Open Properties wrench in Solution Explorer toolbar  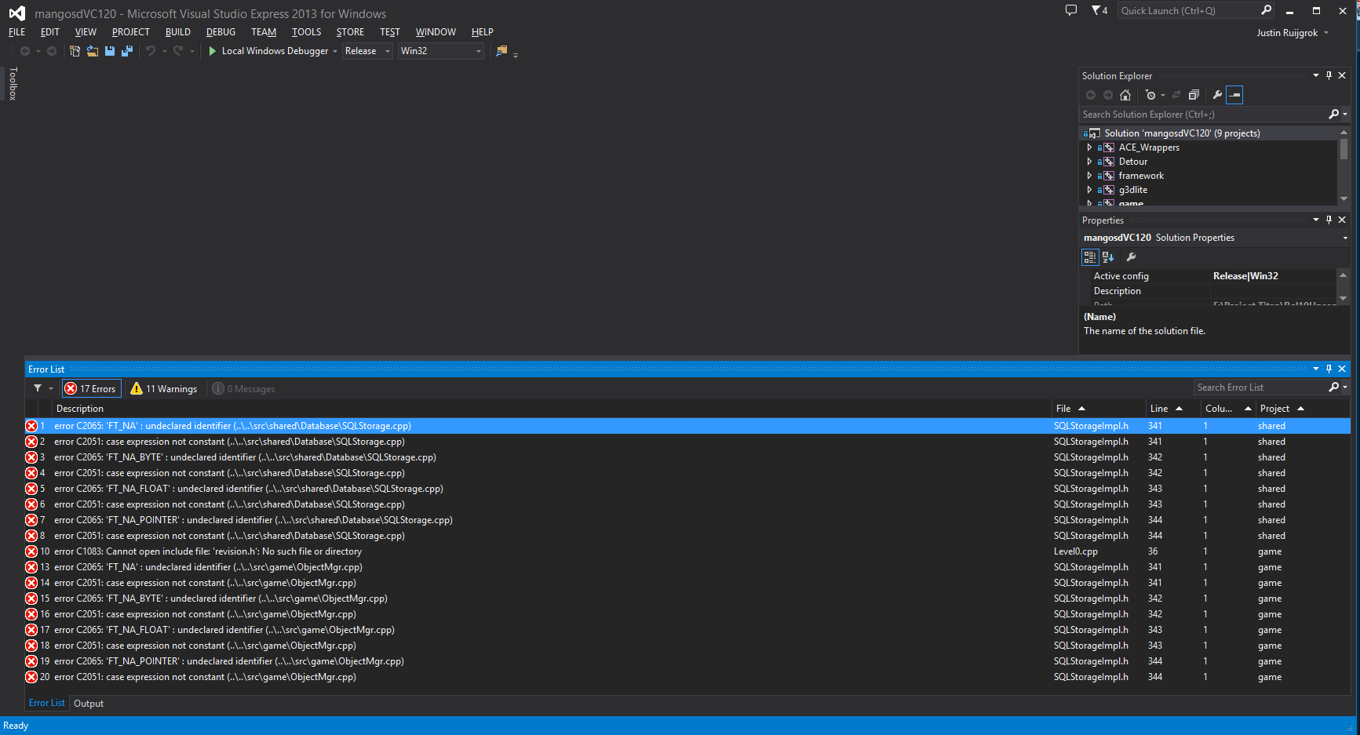pyautogui.click(x=1217, y=95)
